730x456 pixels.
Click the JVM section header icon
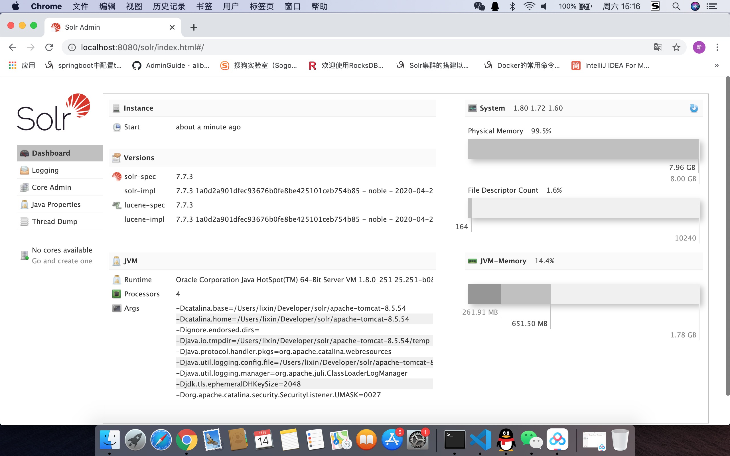(x=116, y=261)
